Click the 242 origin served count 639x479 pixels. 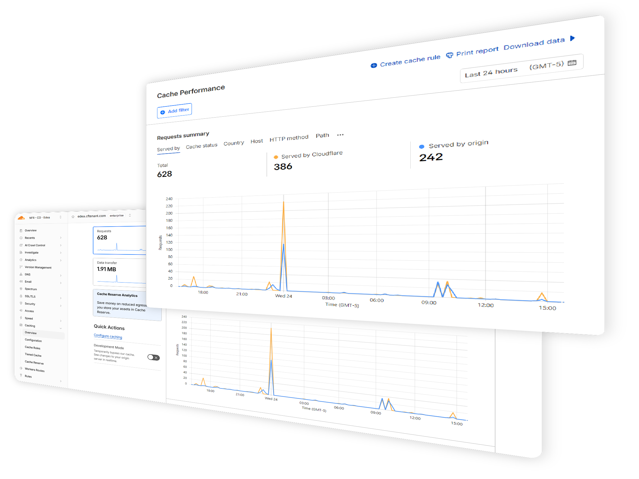431,157
